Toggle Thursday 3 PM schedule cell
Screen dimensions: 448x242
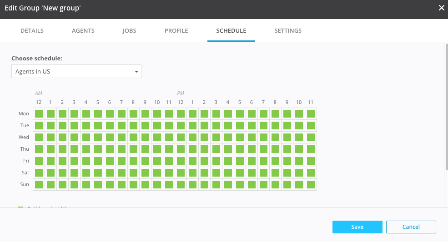(x=216, y=149)
